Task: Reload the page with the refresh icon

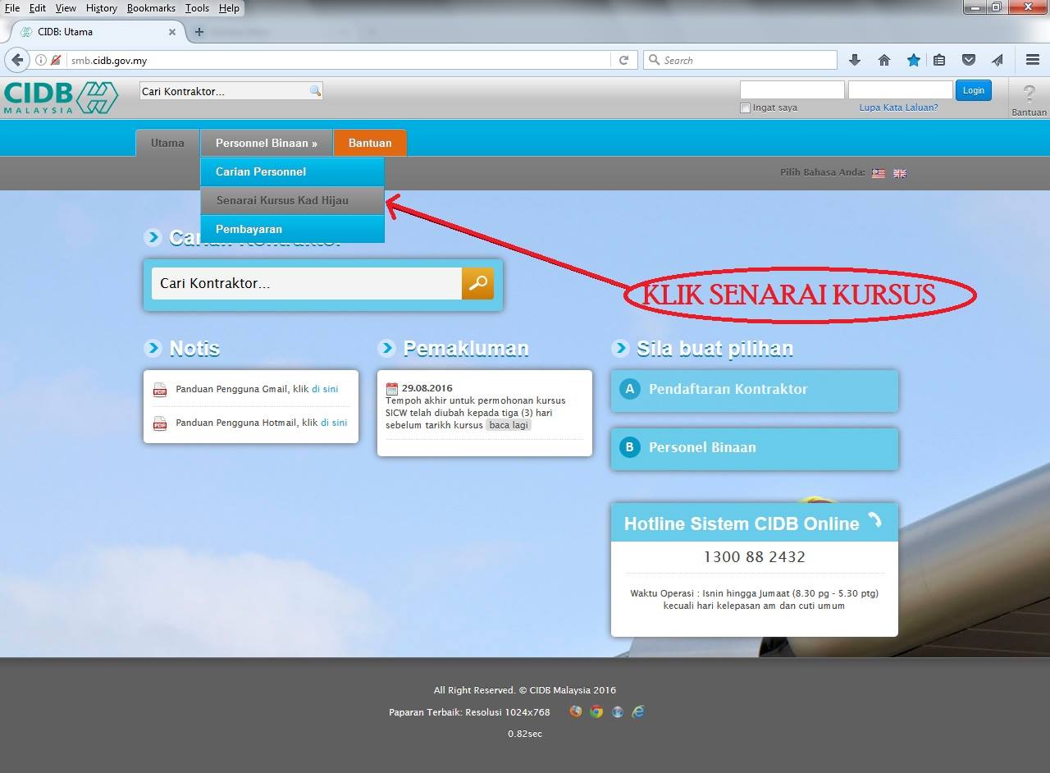Action: [x=623, y=60]
